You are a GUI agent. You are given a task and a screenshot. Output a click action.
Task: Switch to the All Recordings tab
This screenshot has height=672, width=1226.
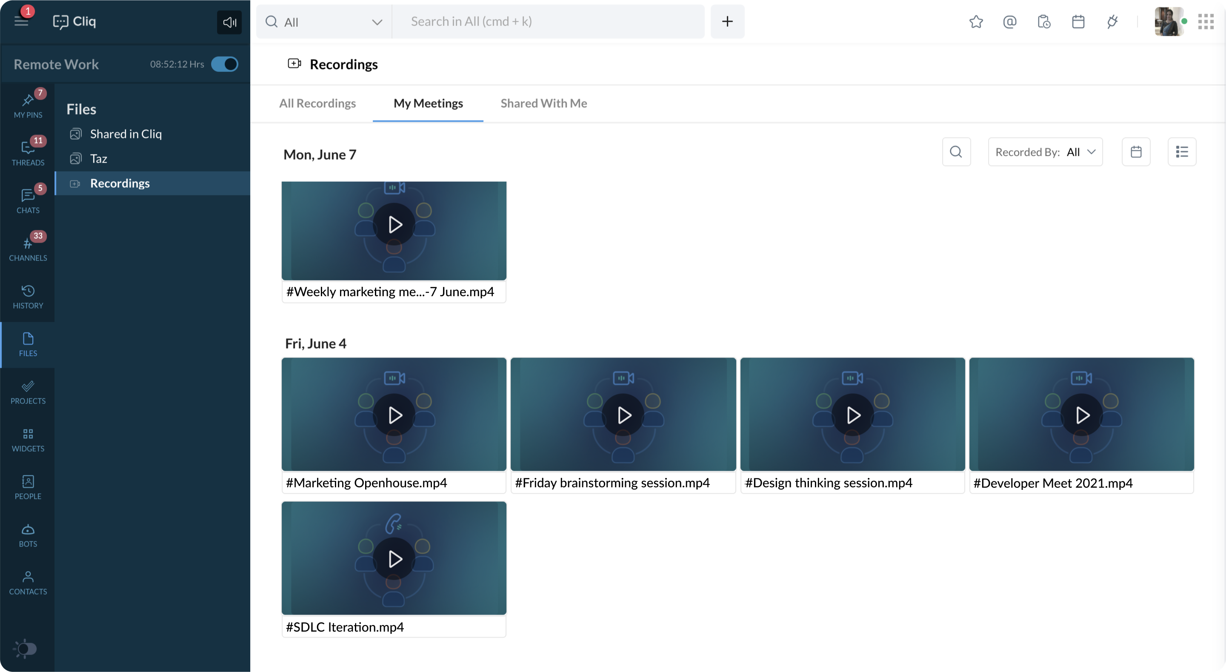click(317, 103)
